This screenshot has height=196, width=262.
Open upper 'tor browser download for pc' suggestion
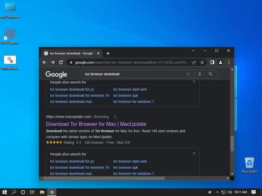[72, 89]
